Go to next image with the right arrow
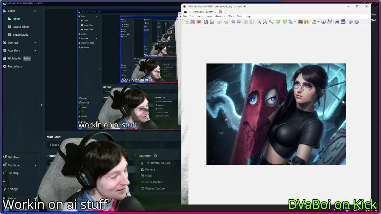 [239, 22]
